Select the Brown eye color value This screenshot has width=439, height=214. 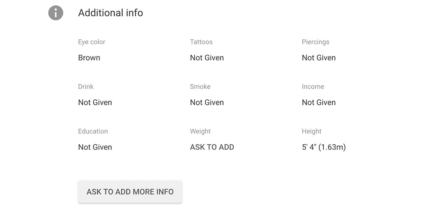pyautogui.click(x=89, y=57)
